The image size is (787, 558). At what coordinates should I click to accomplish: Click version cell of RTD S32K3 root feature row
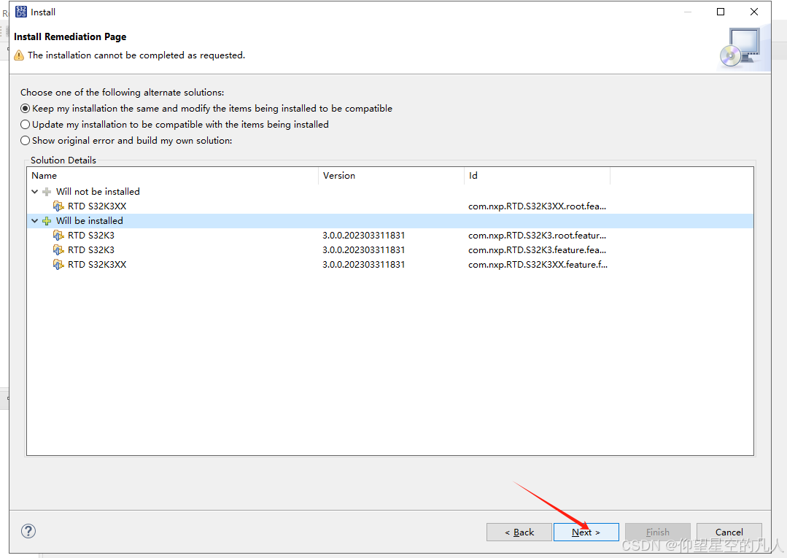(x=363, y=236)
